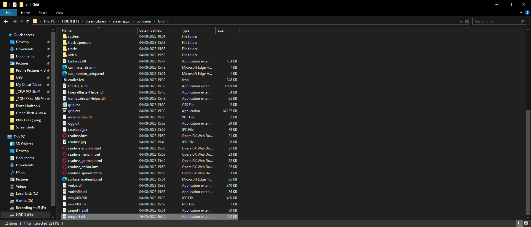The height and width of the screenshot is (227, 531).
Task: Click the search magnifier icon
Action: tap(523, 21)
